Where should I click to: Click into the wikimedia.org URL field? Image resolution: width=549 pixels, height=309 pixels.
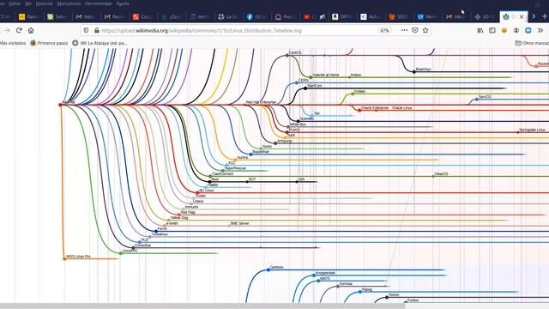click(x=202, y=31)
